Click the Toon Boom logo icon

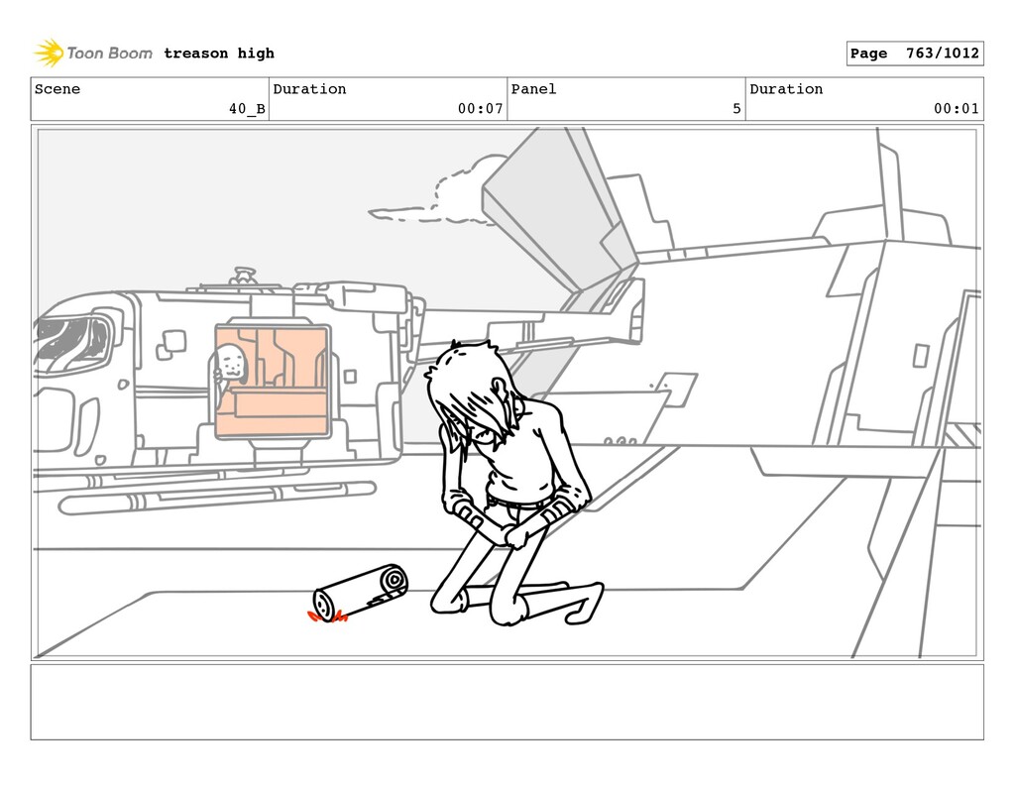[49, 53]
